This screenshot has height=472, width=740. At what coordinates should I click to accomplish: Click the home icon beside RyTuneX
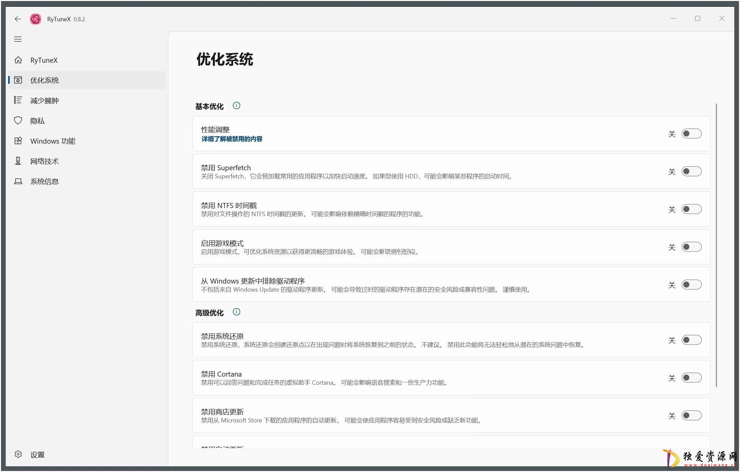click(x=18, y=60)
